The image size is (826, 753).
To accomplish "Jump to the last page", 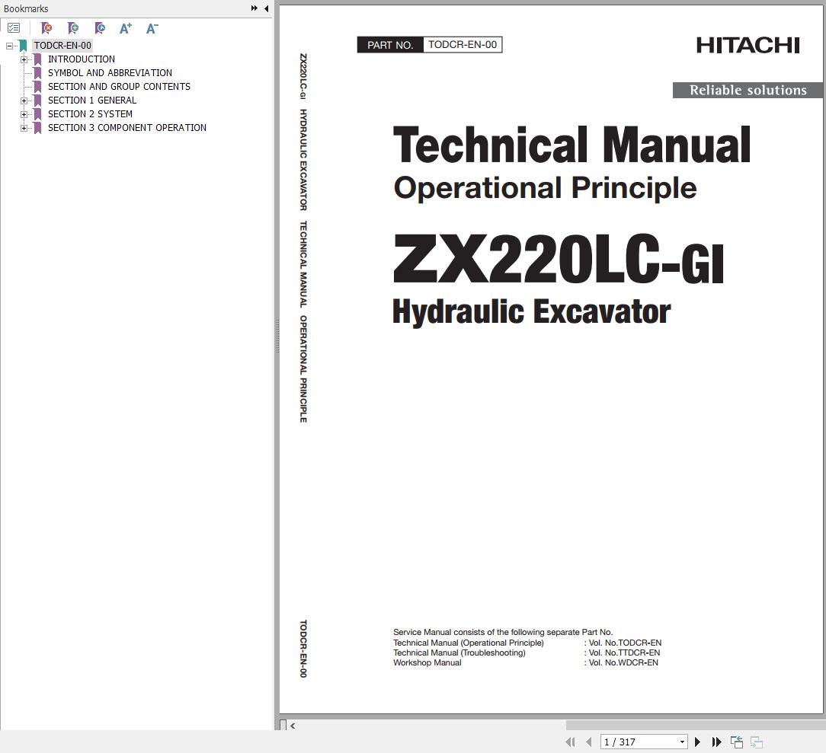I will [715, 741].
